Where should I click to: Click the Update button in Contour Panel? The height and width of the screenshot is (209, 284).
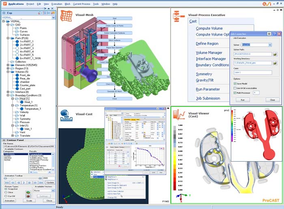[50, 183]
